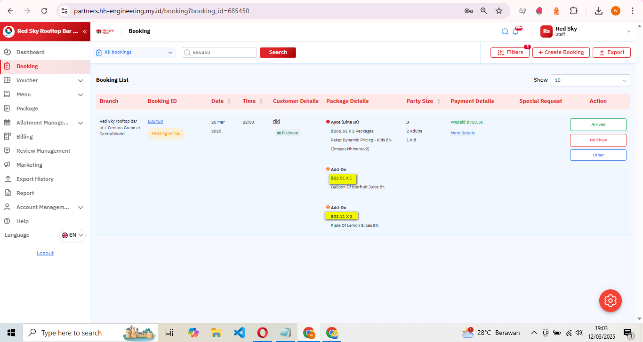Expand the Voucher submenu
This screenshot has width=643, height=342.
click(80, 80)
